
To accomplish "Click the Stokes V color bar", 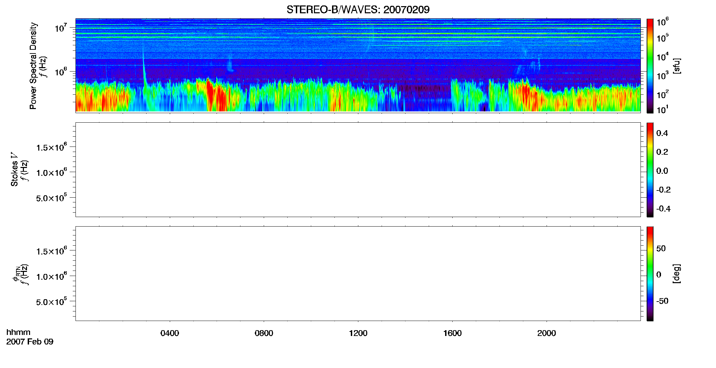I will click(x=650, y=170).
